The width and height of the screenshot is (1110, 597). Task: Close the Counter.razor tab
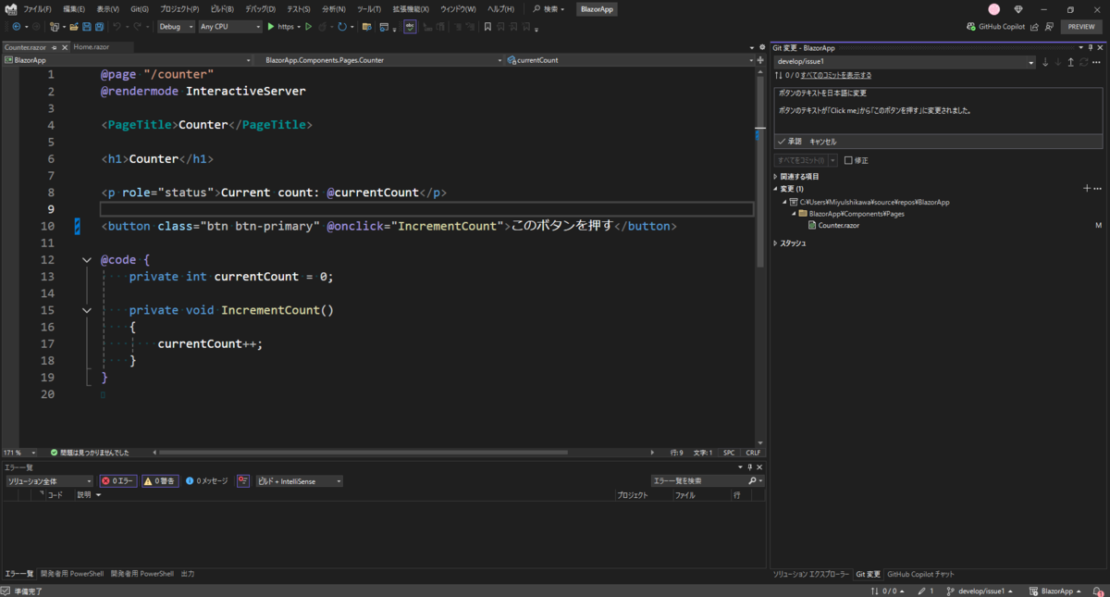(x=66, y=47)
